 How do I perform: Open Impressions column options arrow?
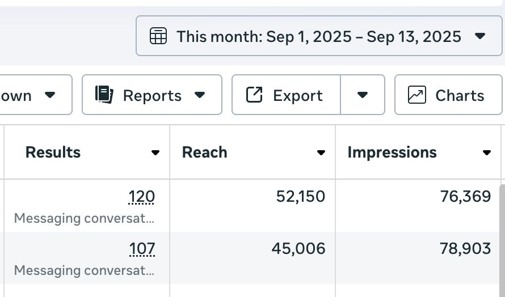click(486, 153)
